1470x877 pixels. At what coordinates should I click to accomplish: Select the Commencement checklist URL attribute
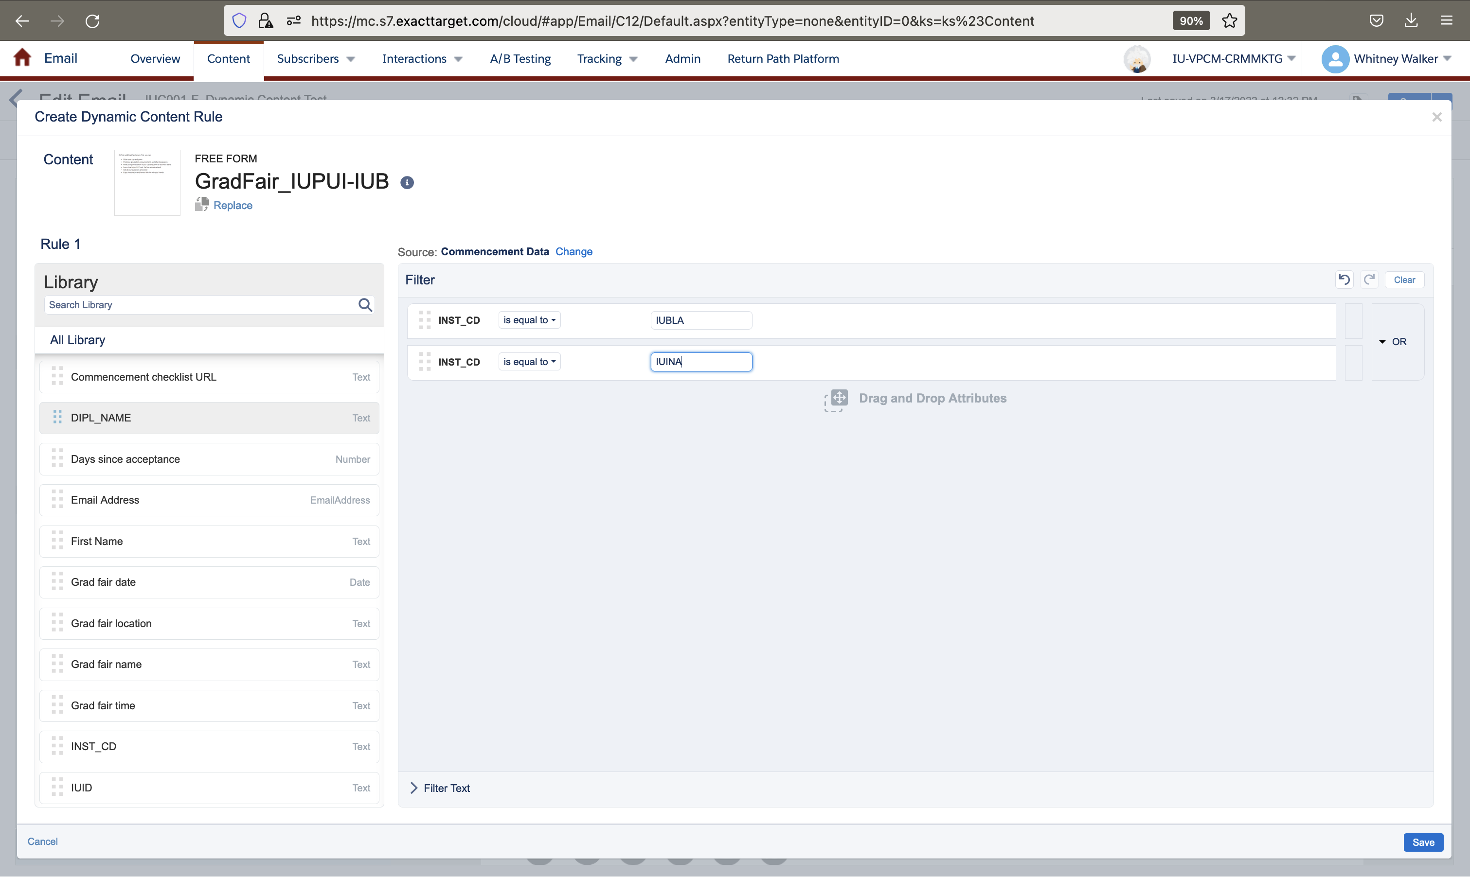pyautogui.click(x=209, y=377)
